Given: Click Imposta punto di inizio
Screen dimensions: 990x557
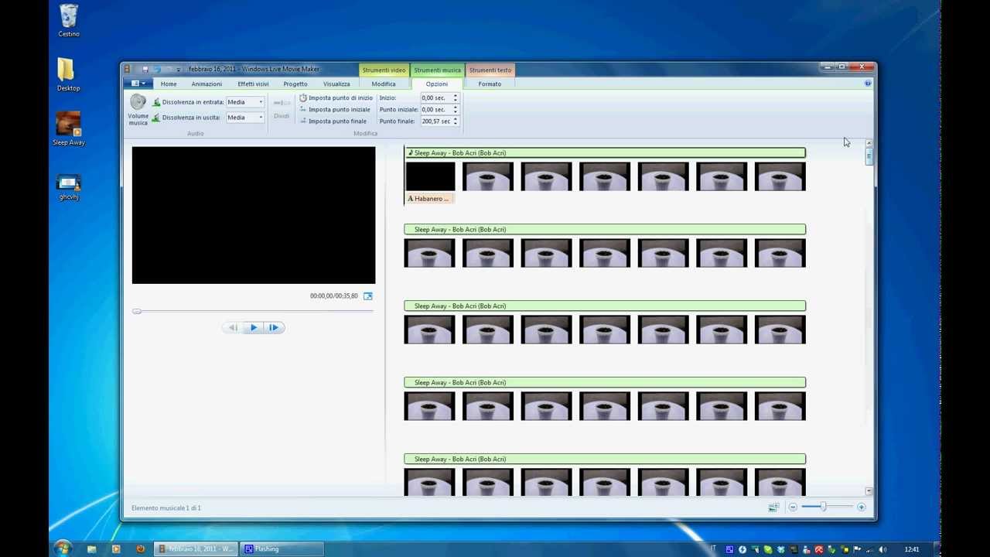Looking at the screenshot, I should [x=336, y=98].
